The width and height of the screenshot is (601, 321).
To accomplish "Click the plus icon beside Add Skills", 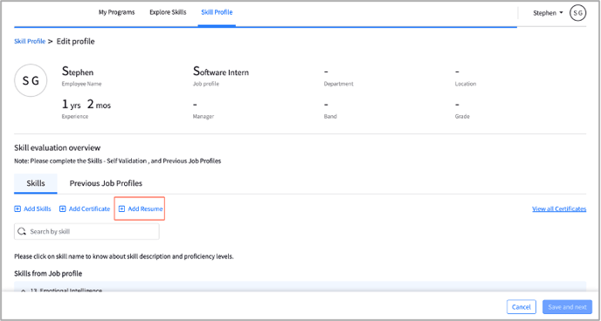I will click(x=17, y=208).
